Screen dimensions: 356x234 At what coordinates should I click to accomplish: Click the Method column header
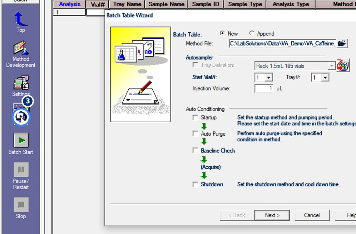(336, 4)
